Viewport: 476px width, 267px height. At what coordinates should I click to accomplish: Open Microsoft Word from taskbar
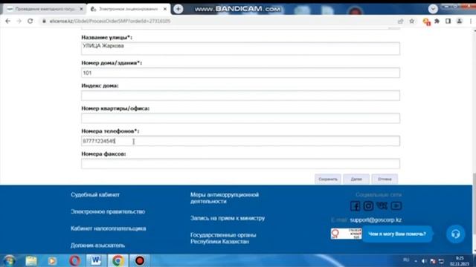click(96, 260)
